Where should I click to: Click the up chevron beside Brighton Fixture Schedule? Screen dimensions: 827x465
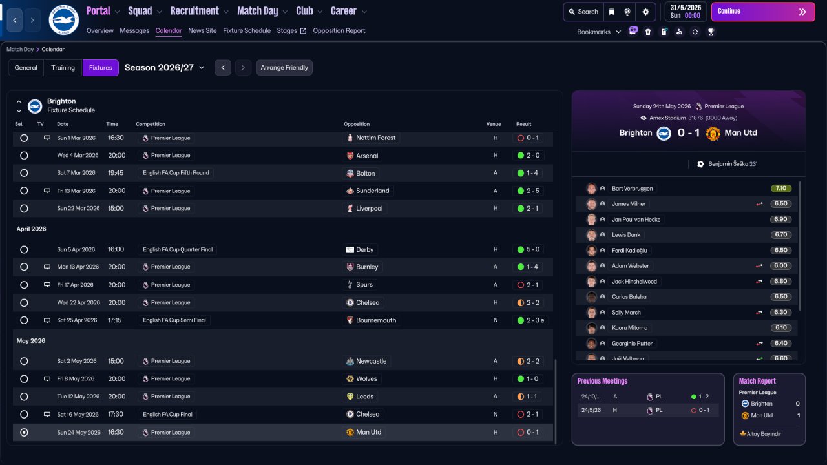pos(19,102)
